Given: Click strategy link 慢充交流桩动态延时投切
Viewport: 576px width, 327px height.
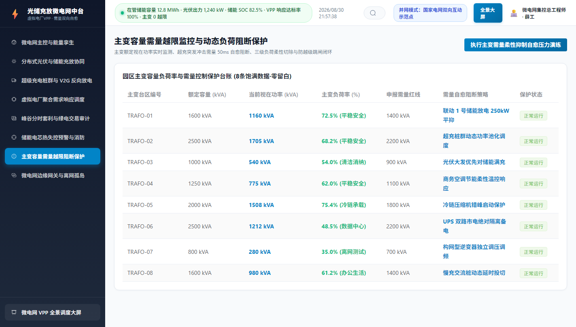Looking at the screenshot, I should tap(474, 273).
